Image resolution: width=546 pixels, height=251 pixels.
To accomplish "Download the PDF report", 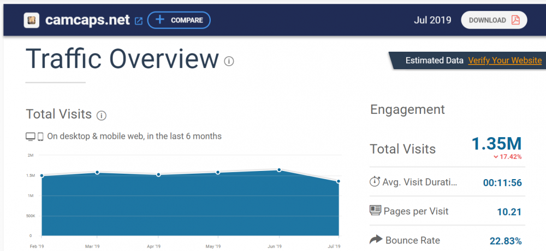I will 494,20.
